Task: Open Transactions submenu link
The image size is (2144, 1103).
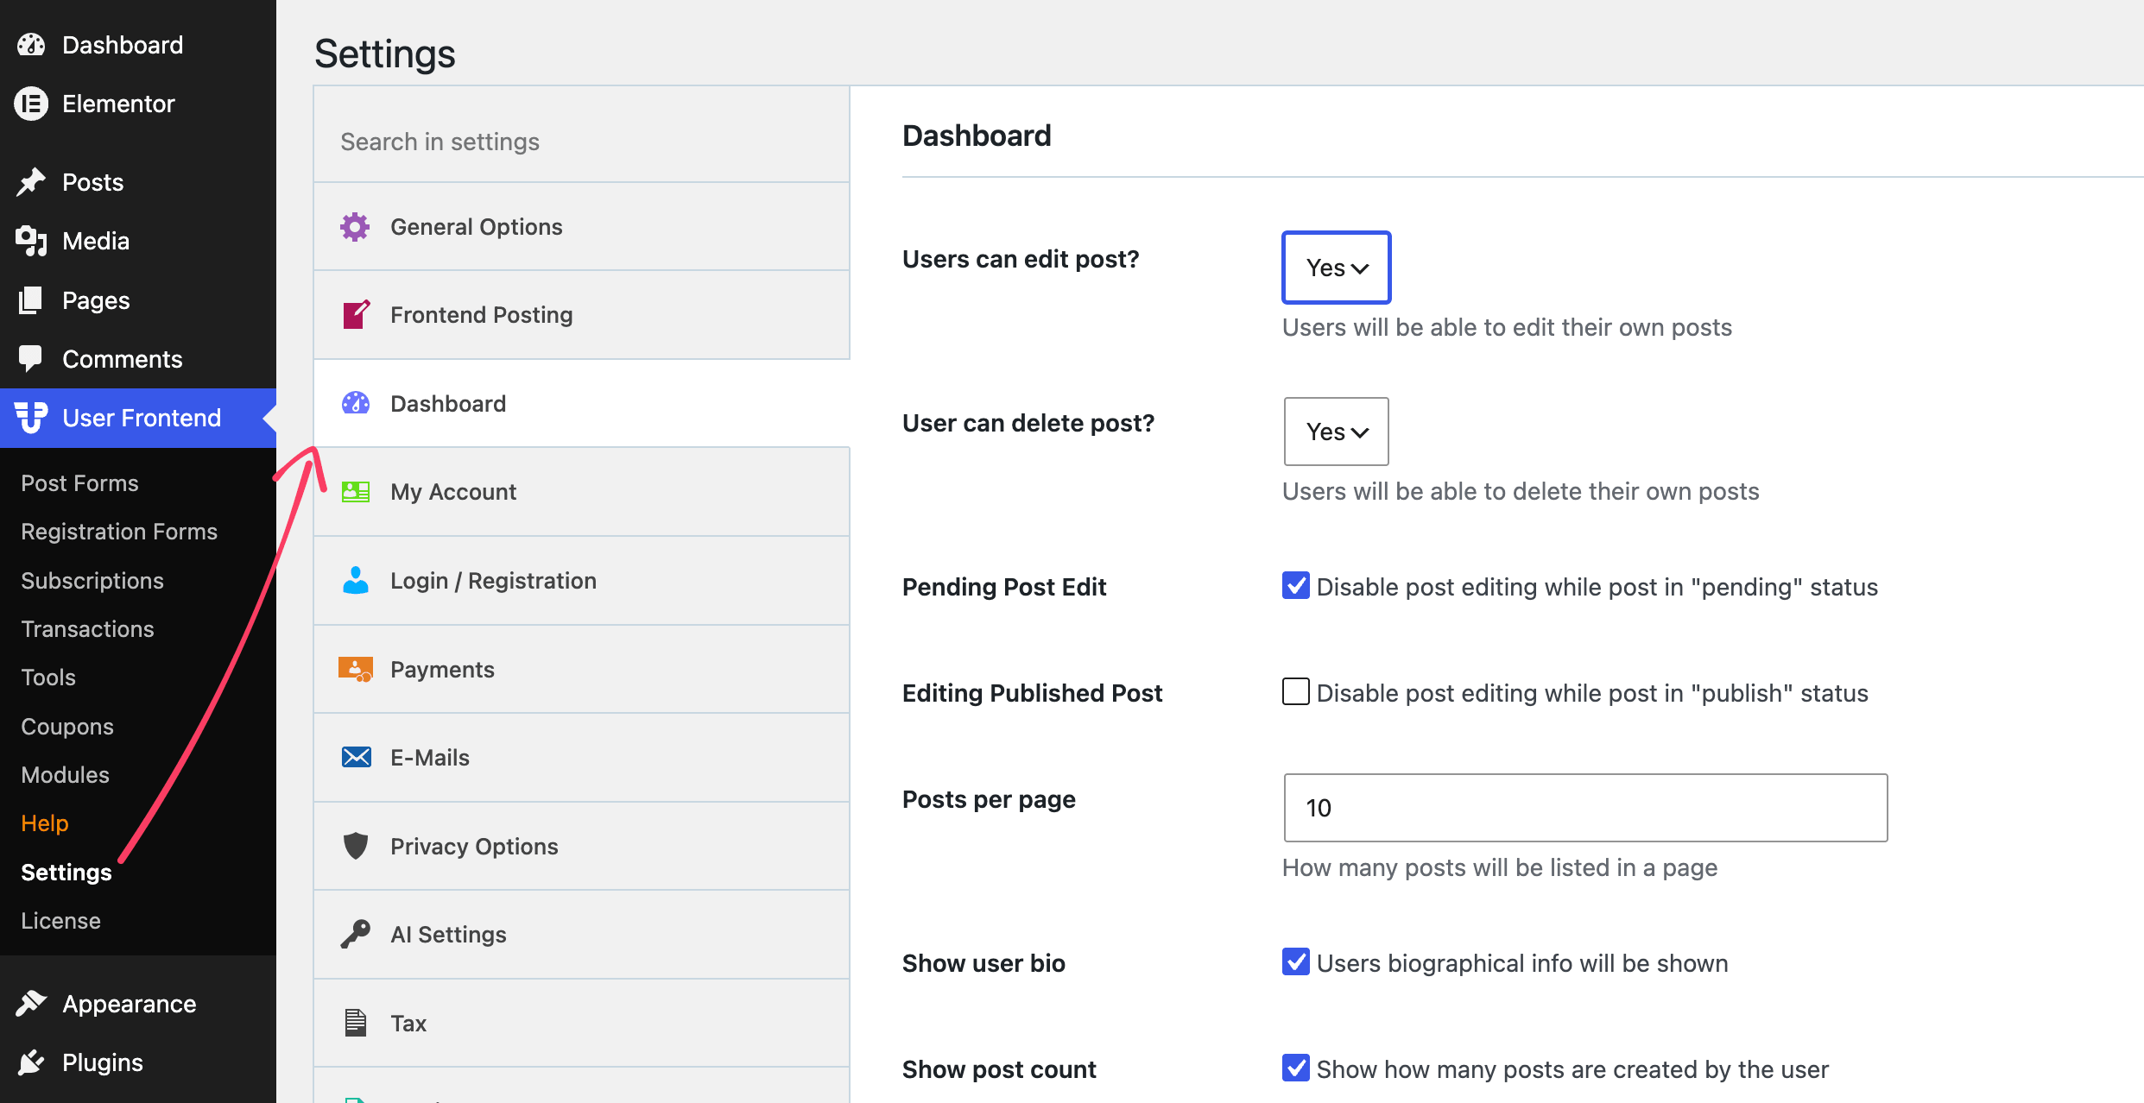Action: click(87, 629)
